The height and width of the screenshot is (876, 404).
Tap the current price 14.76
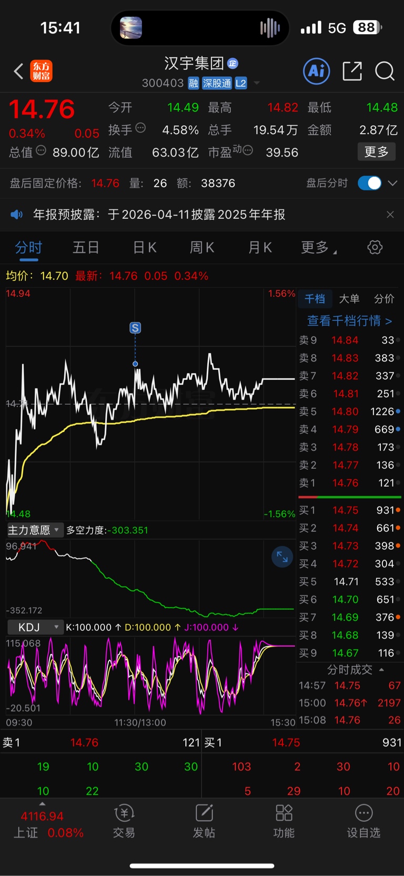pos(42,109)
